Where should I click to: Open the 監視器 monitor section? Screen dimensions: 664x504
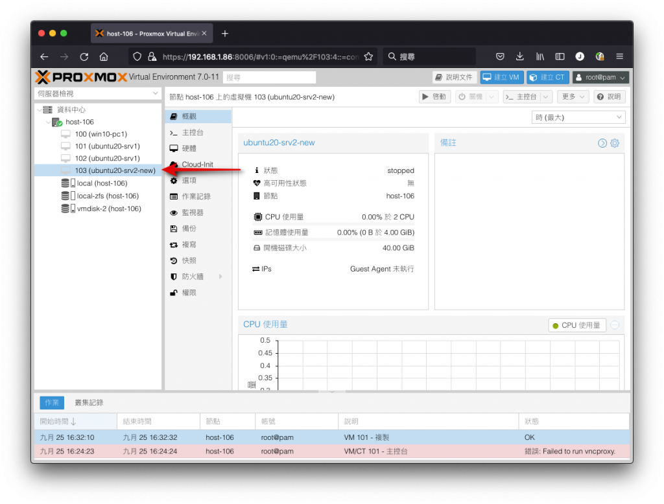pyautogui.click(x=198, y=212)
